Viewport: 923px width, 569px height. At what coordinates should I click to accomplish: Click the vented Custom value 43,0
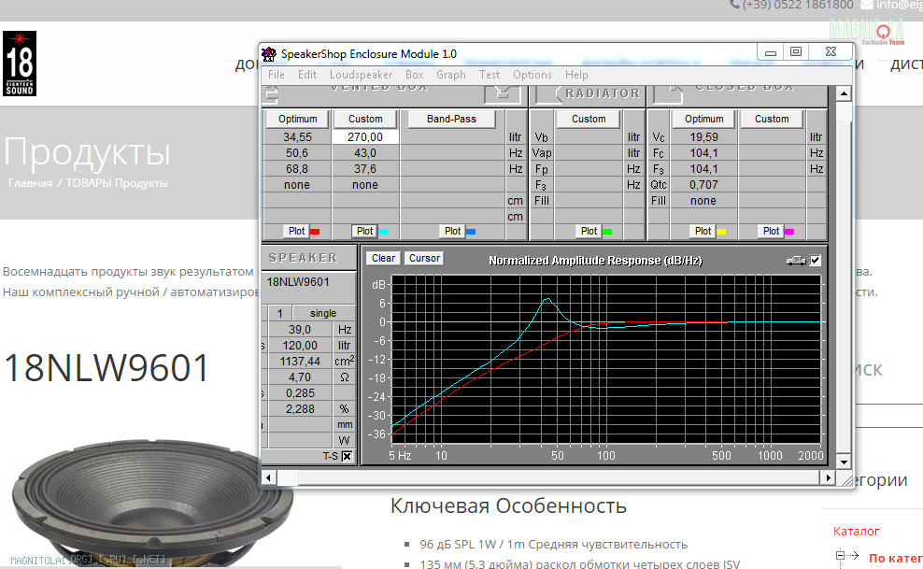[x=365, y=153]
